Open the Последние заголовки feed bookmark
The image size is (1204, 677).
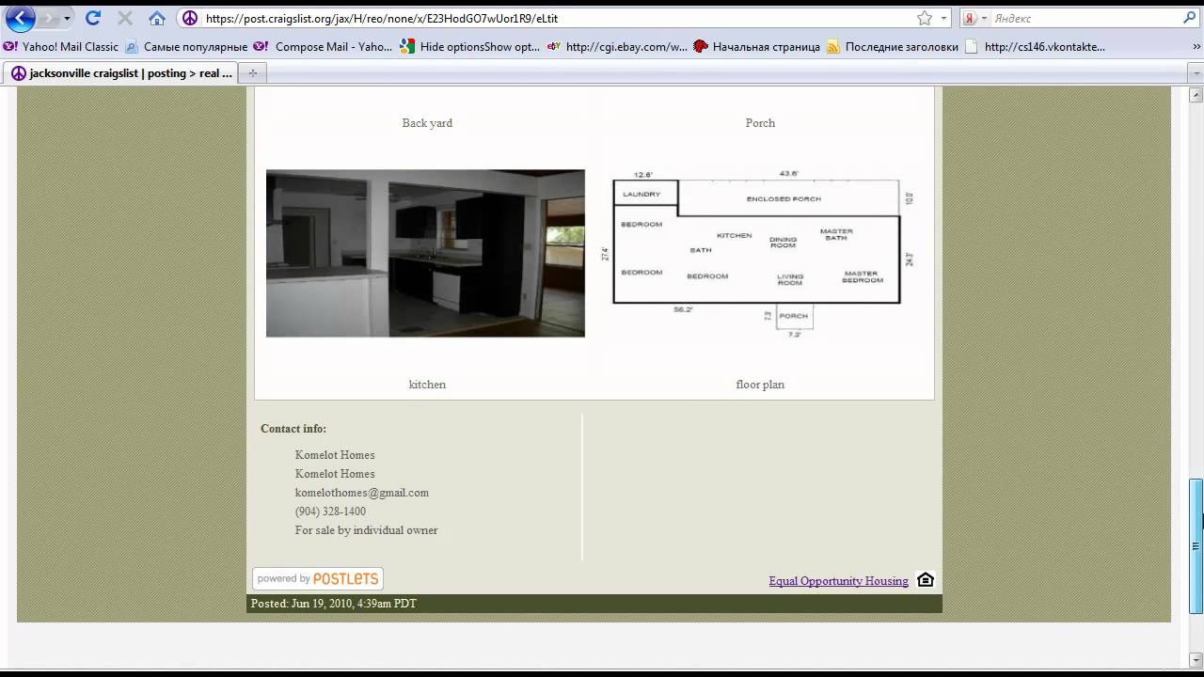pos(893,46)
